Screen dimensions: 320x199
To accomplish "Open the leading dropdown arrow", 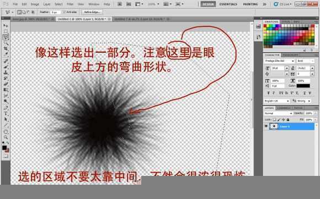I will click(x=312, y=68).
